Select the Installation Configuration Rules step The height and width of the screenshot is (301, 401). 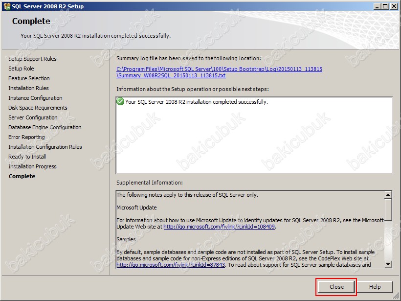45,147
